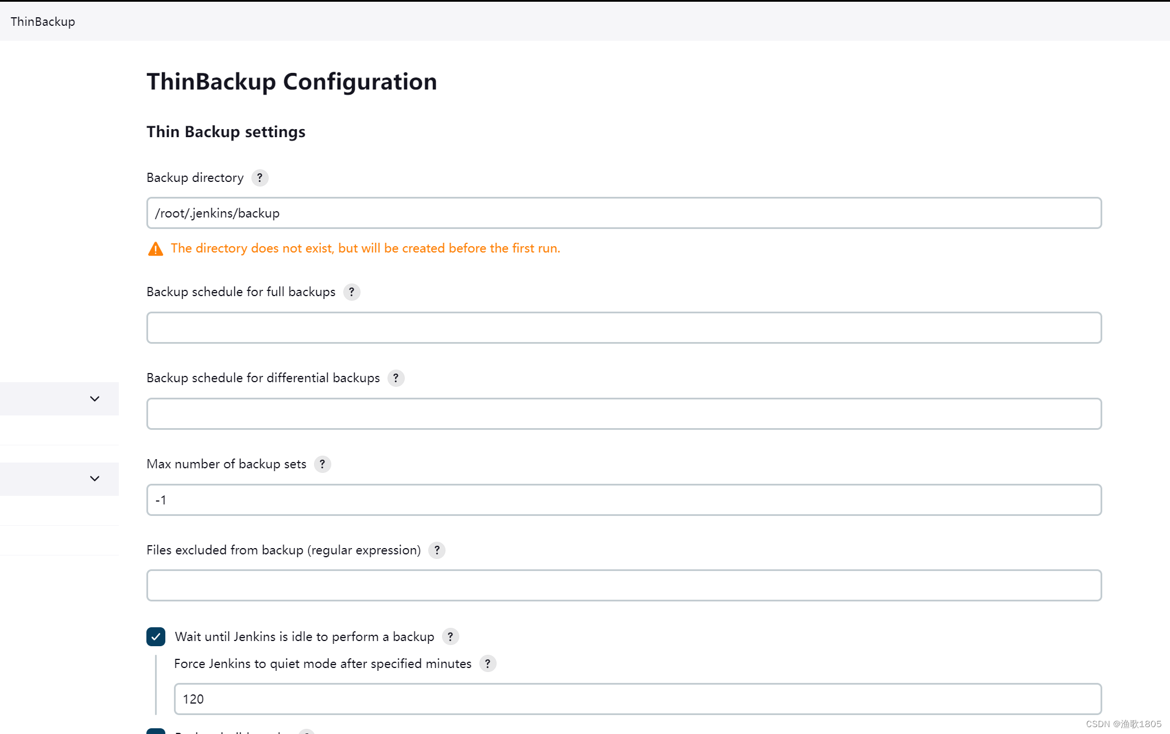This screenshot has height=734, width=1170.
Task: Toggle the partially visible checkbox at page bottom
Action: coord(156,731)
